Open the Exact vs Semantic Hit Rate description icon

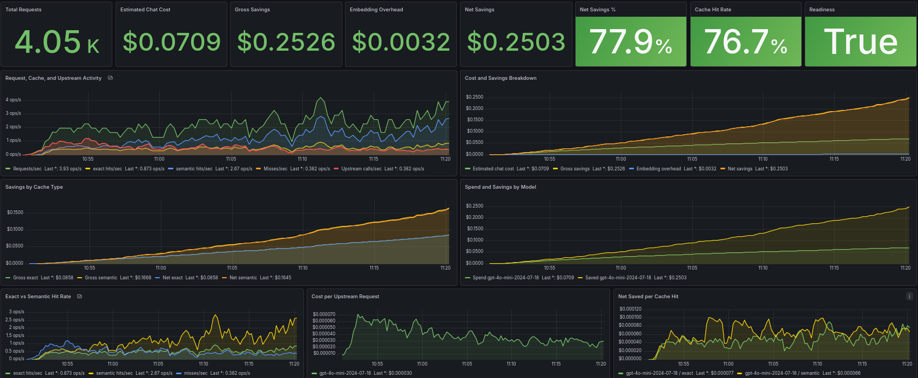(x=79, y=297)
